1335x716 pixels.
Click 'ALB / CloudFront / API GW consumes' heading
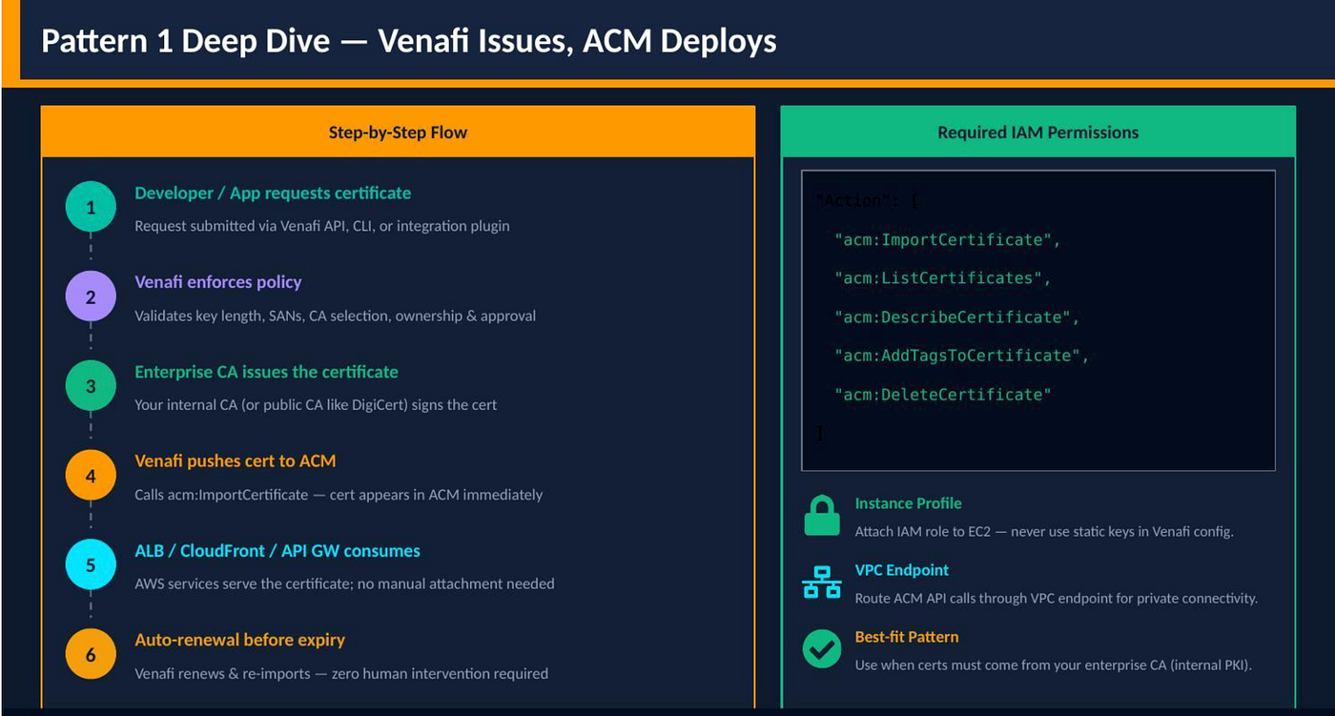click(277, 551)
